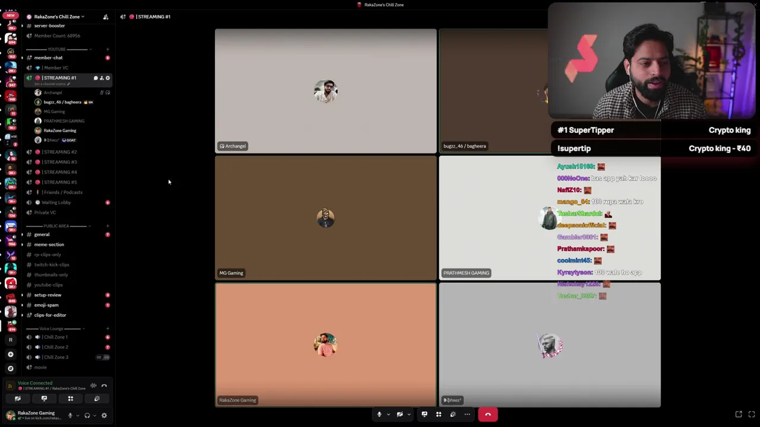The image size is (760, 427).
Task: Open the clips-for-editor channel
Action: pos(50,315)
